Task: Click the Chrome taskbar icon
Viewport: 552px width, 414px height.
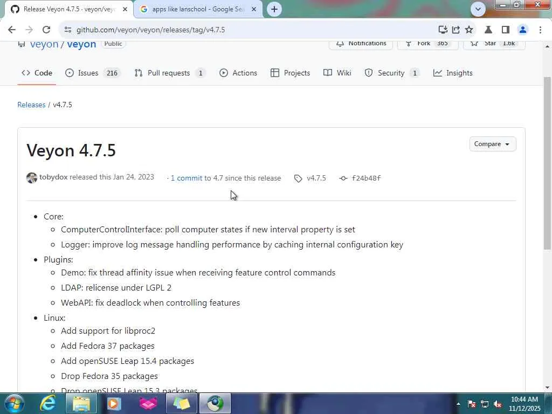Action: pos(215,403)
